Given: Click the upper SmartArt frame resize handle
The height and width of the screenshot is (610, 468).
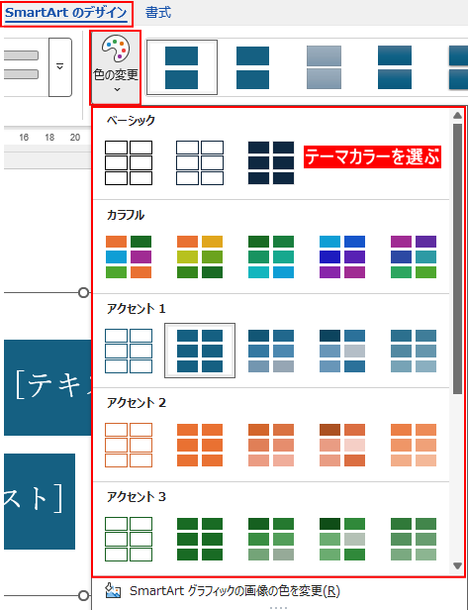Looking at the screenshot, I should pyautogui.click(x=83, y=292).
